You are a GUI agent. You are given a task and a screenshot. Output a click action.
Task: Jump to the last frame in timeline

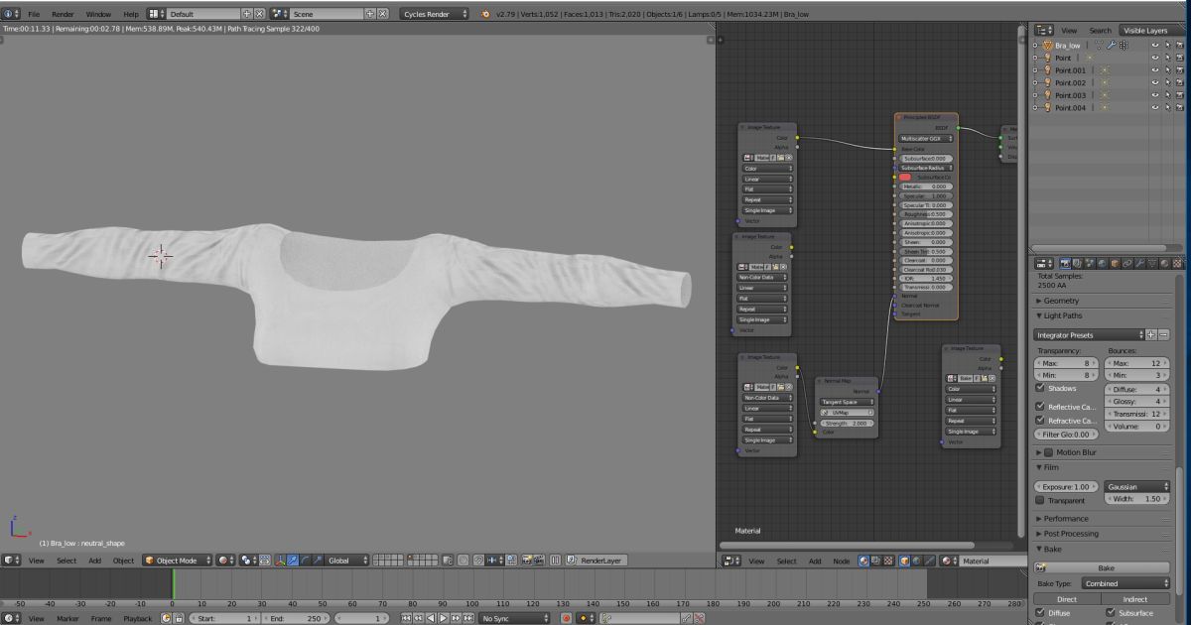click(468, 618)
